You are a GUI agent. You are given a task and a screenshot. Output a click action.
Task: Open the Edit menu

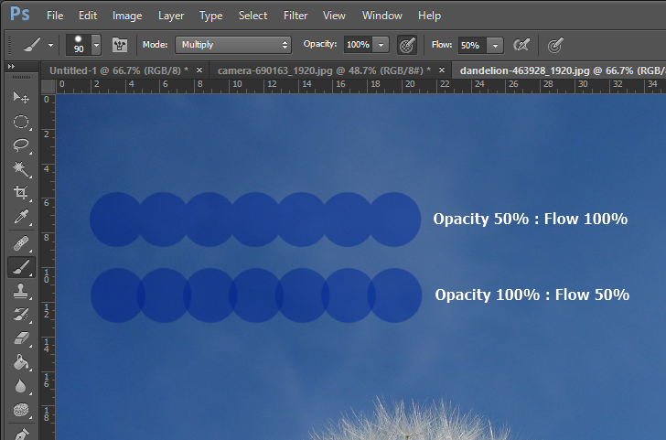pos(88,16)
